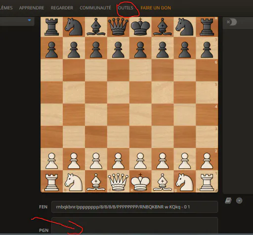Click the board resize handle corner
This screenshot has width=253, height=235.
[216, 190]
